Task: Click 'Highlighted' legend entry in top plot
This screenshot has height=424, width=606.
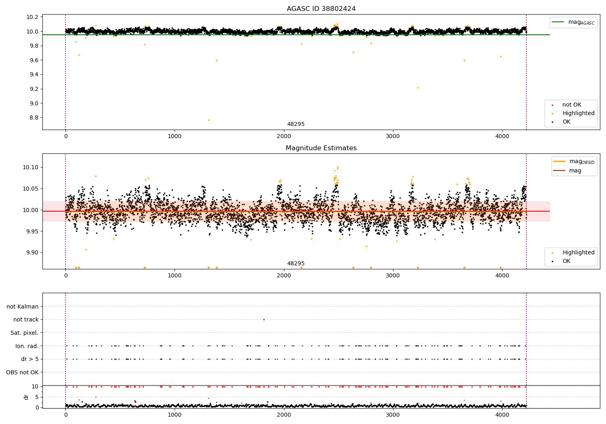Action: (x=578, y=113)
